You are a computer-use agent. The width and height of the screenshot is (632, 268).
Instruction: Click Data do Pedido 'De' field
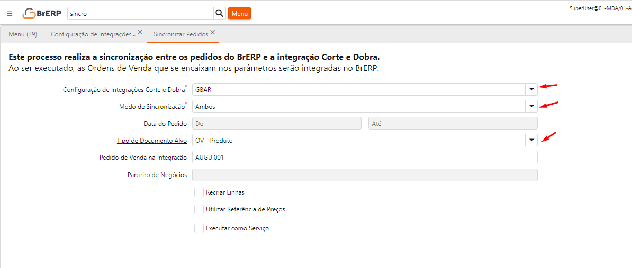[x=276, y=123]
